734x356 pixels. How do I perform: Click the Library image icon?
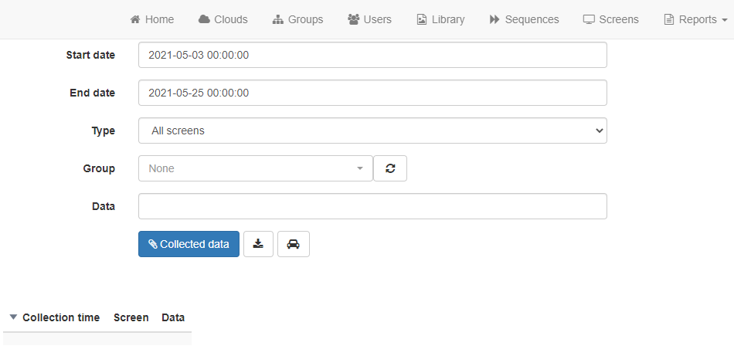tap(422, 19)
